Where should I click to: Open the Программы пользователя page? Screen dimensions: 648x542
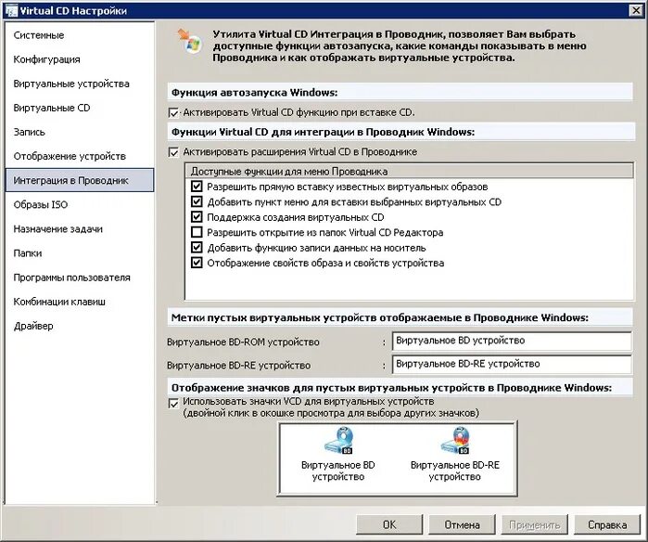pos(80,277)
